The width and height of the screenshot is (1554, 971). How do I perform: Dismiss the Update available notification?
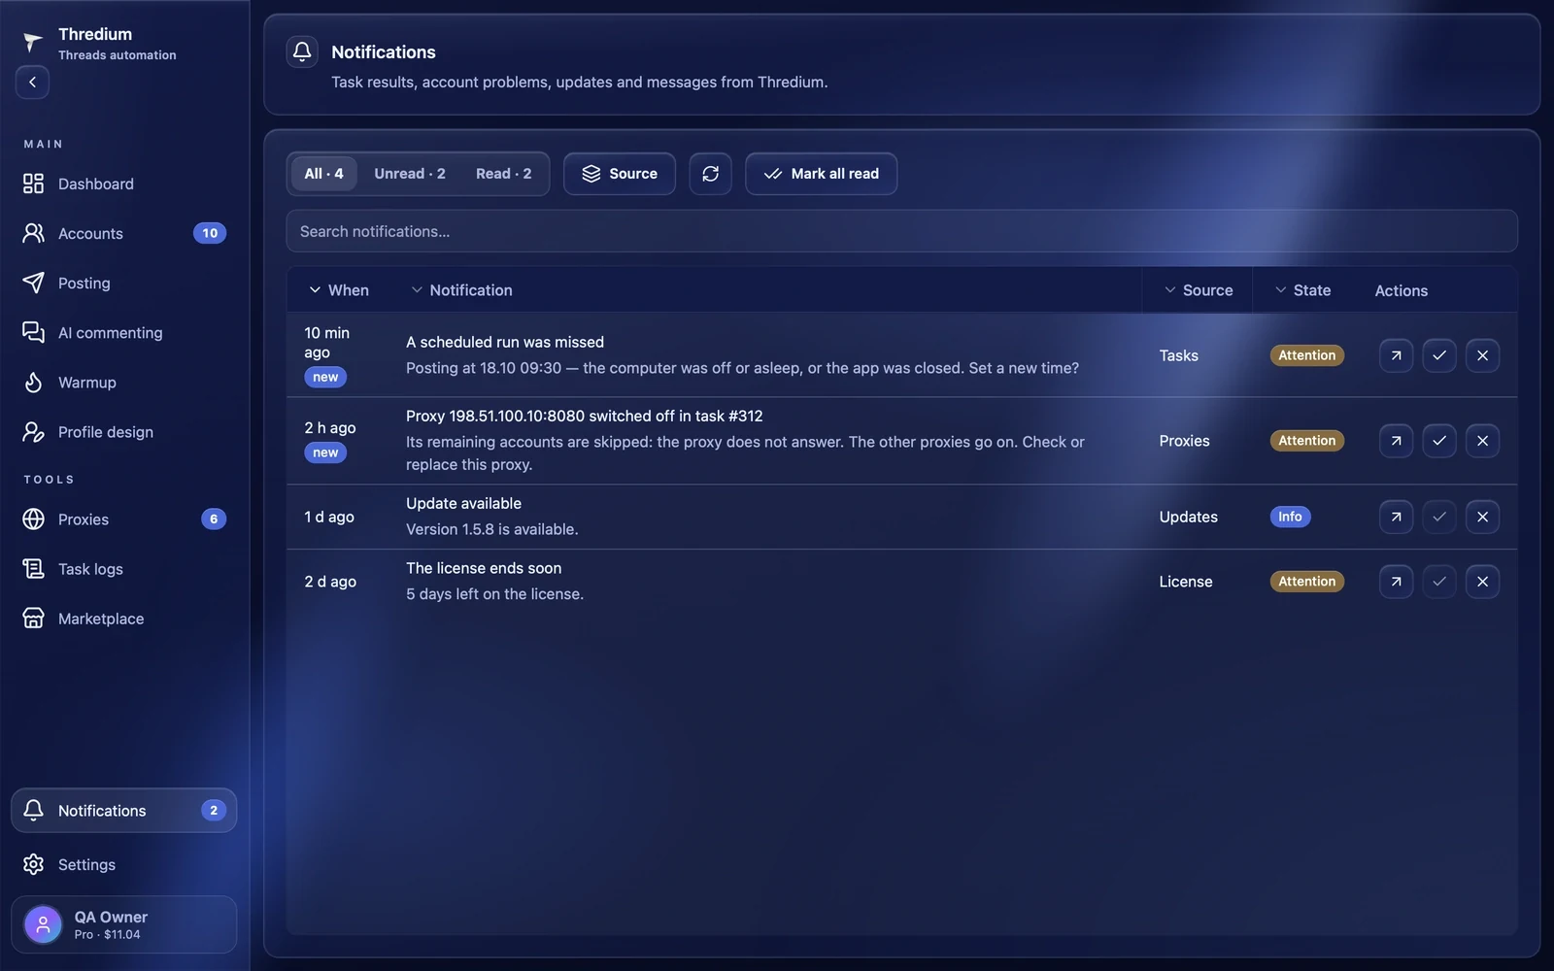tap(1482, 517)
